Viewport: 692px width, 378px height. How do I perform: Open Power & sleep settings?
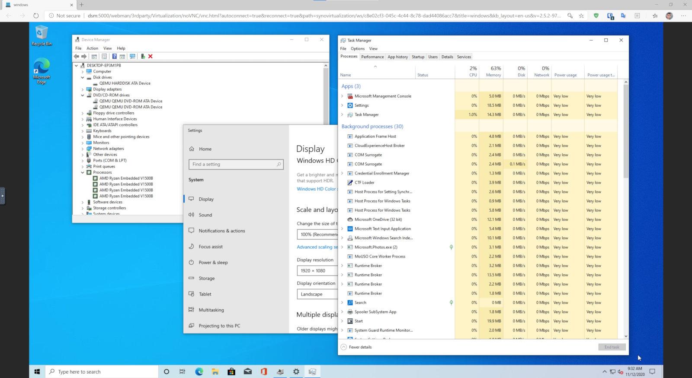pos(213,263)
